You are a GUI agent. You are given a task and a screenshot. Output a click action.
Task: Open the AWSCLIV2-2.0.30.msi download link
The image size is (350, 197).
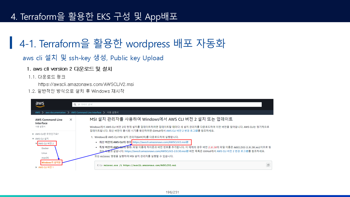(x=156, y=151)
